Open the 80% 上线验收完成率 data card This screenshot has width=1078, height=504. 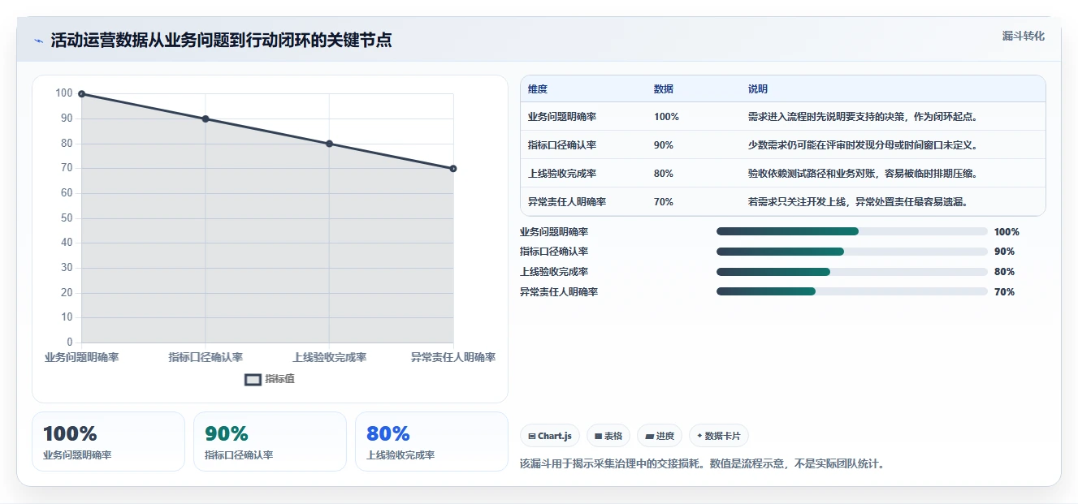click(x=431, y=442)
